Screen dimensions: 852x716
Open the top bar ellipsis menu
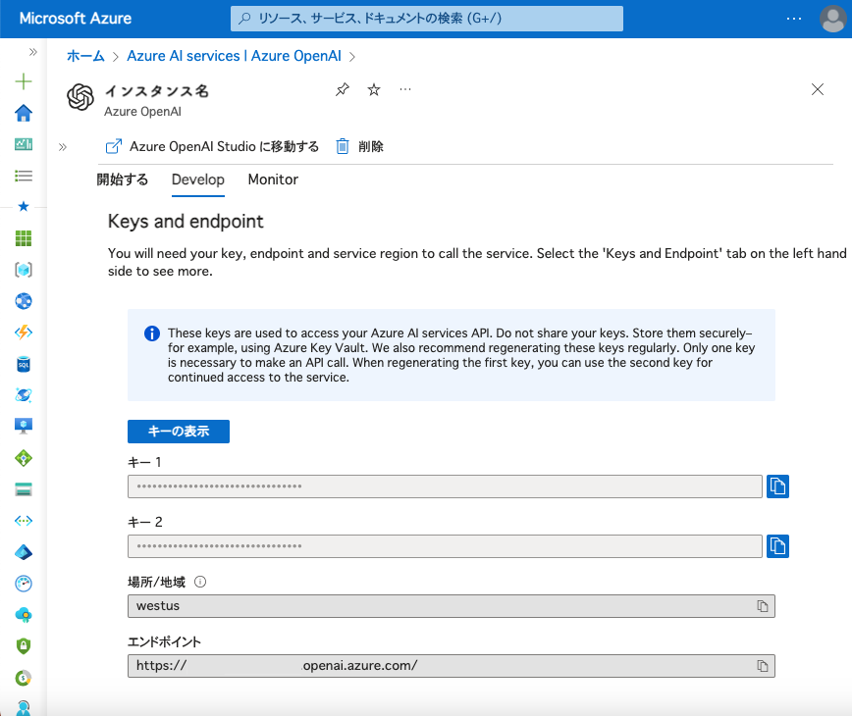(794, 19)
